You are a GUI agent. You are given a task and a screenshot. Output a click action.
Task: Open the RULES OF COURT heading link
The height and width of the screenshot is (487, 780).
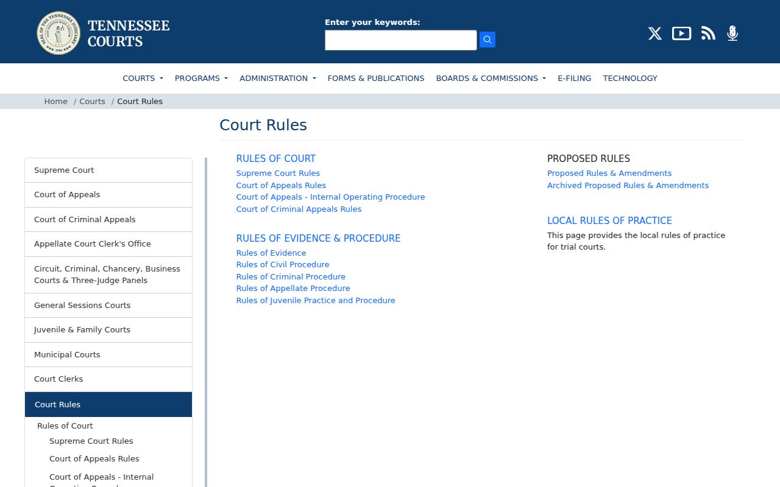click(x=276, y=158)
